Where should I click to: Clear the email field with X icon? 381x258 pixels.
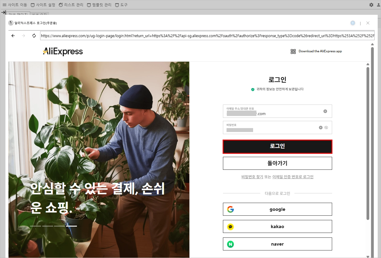tap(325, 111)
